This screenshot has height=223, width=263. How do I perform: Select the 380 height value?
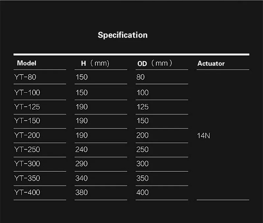point(82,192)
